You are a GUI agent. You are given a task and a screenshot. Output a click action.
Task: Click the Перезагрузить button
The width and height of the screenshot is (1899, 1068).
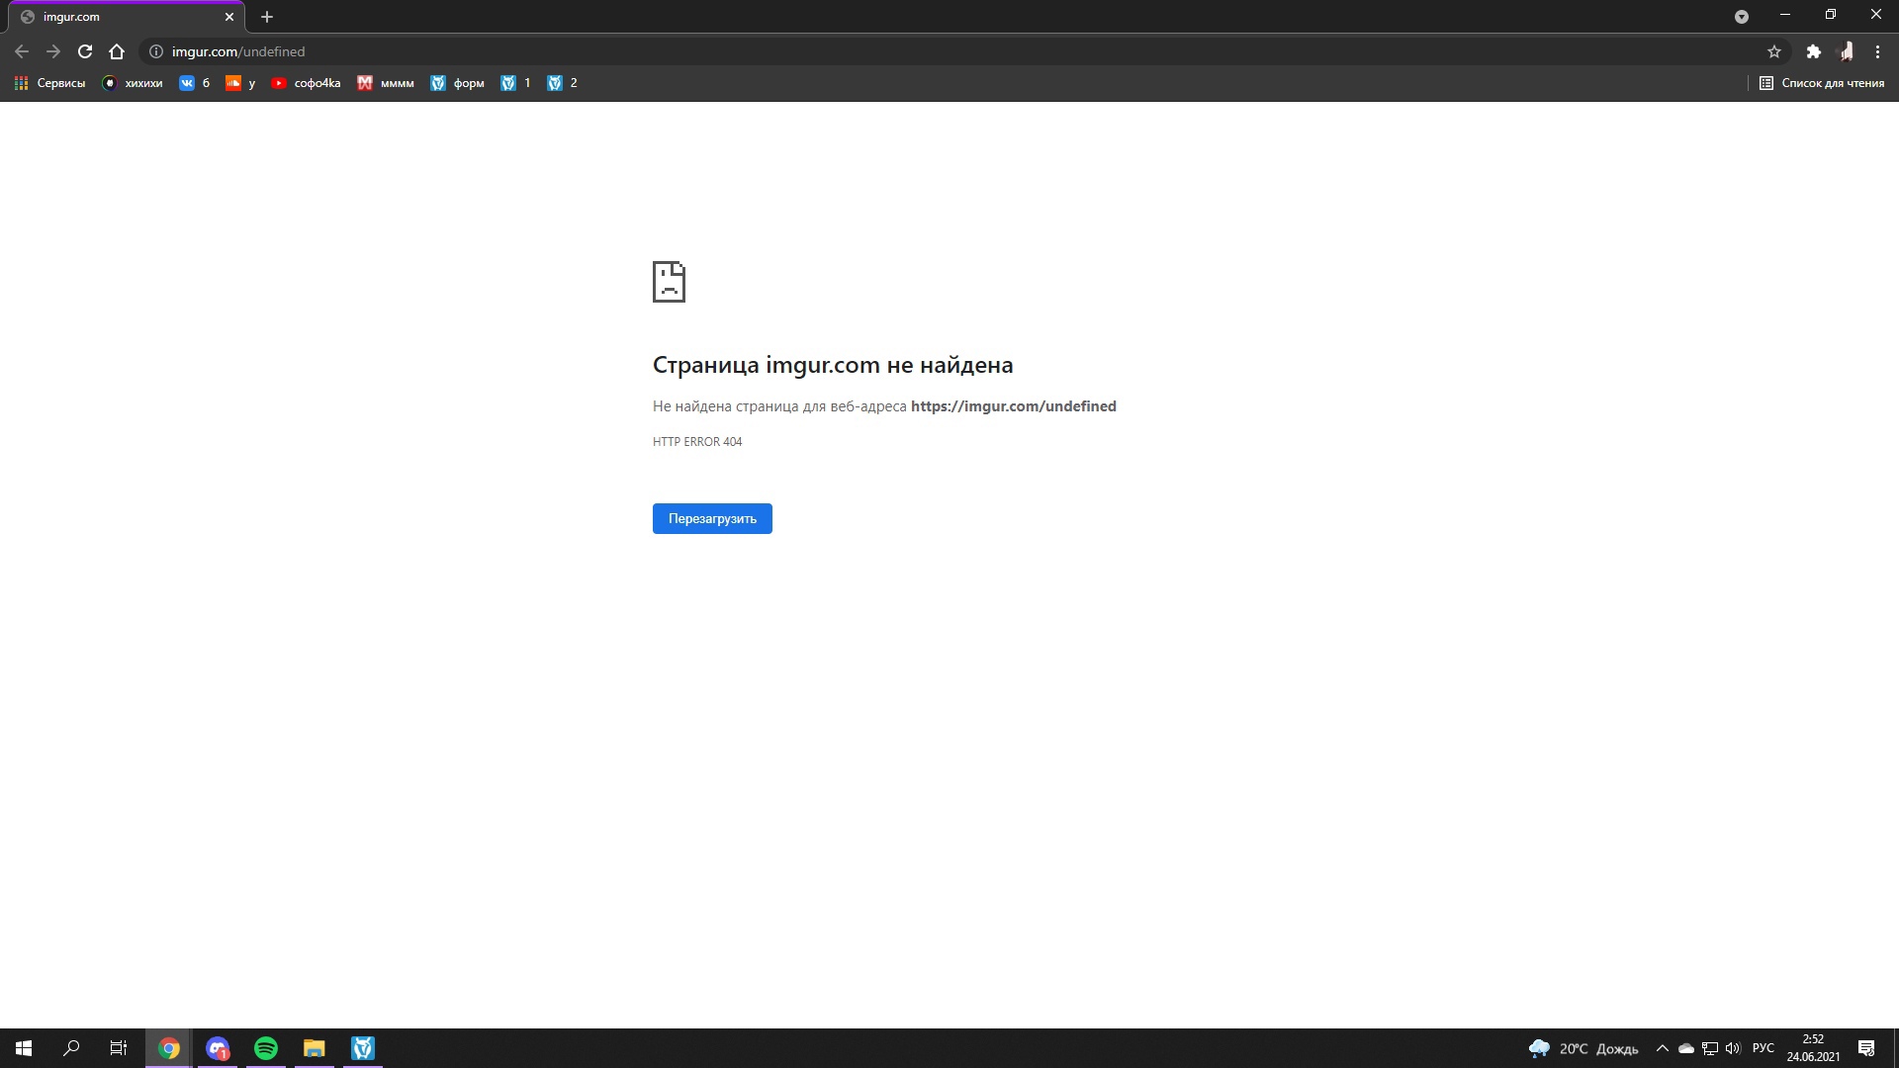[x=712, y=518]
